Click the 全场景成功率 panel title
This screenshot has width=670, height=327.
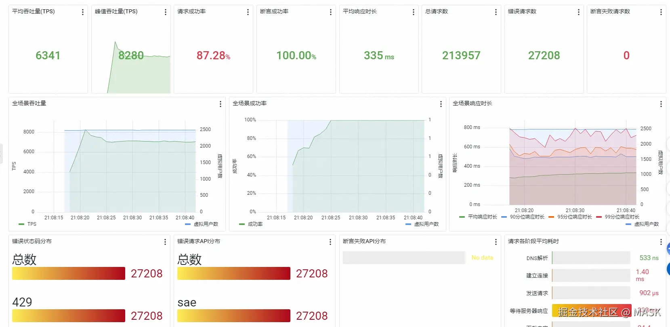[250, 103]
